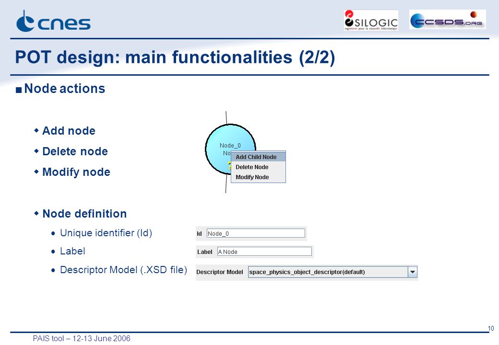Click the 'Descriptor Model' form label
This screenshot has height=345, width=499.
coord(220,272)
